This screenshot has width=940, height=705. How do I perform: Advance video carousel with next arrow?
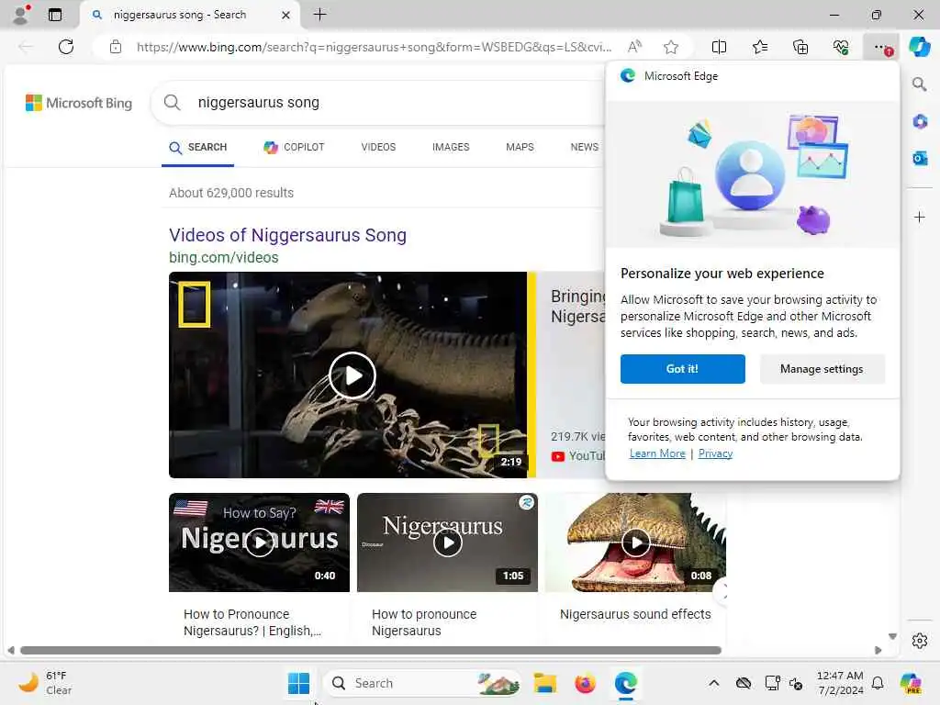pos(723,594)
